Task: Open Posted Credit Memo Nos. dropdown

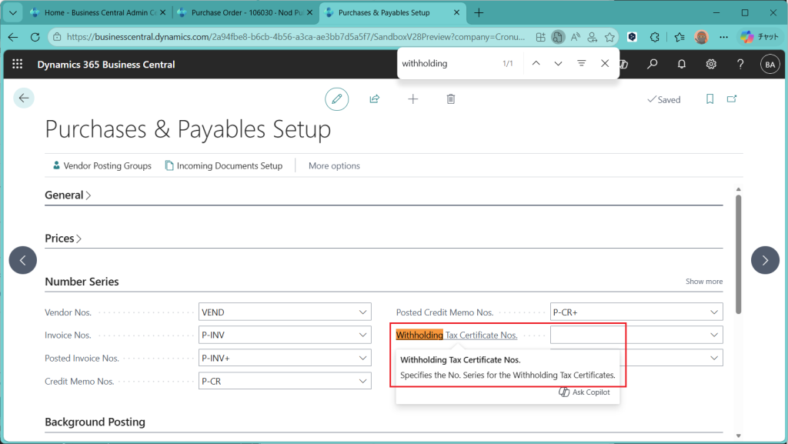Action: pos(714,312)
